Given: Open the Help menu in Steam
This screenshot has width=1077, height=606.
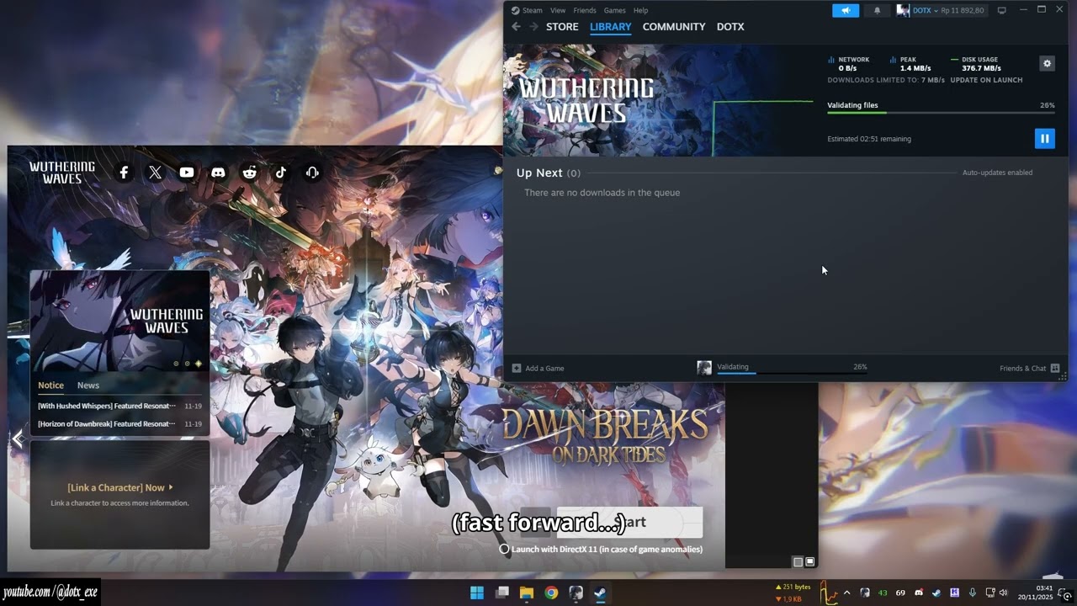Looking at the screenshot, I should (640, 10).
